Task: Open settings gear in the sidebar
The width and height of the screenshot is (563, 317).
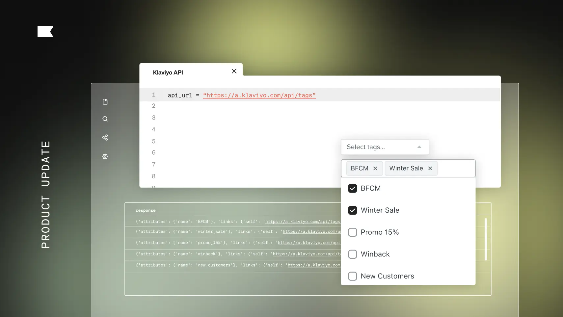Action: pos(105,156)
